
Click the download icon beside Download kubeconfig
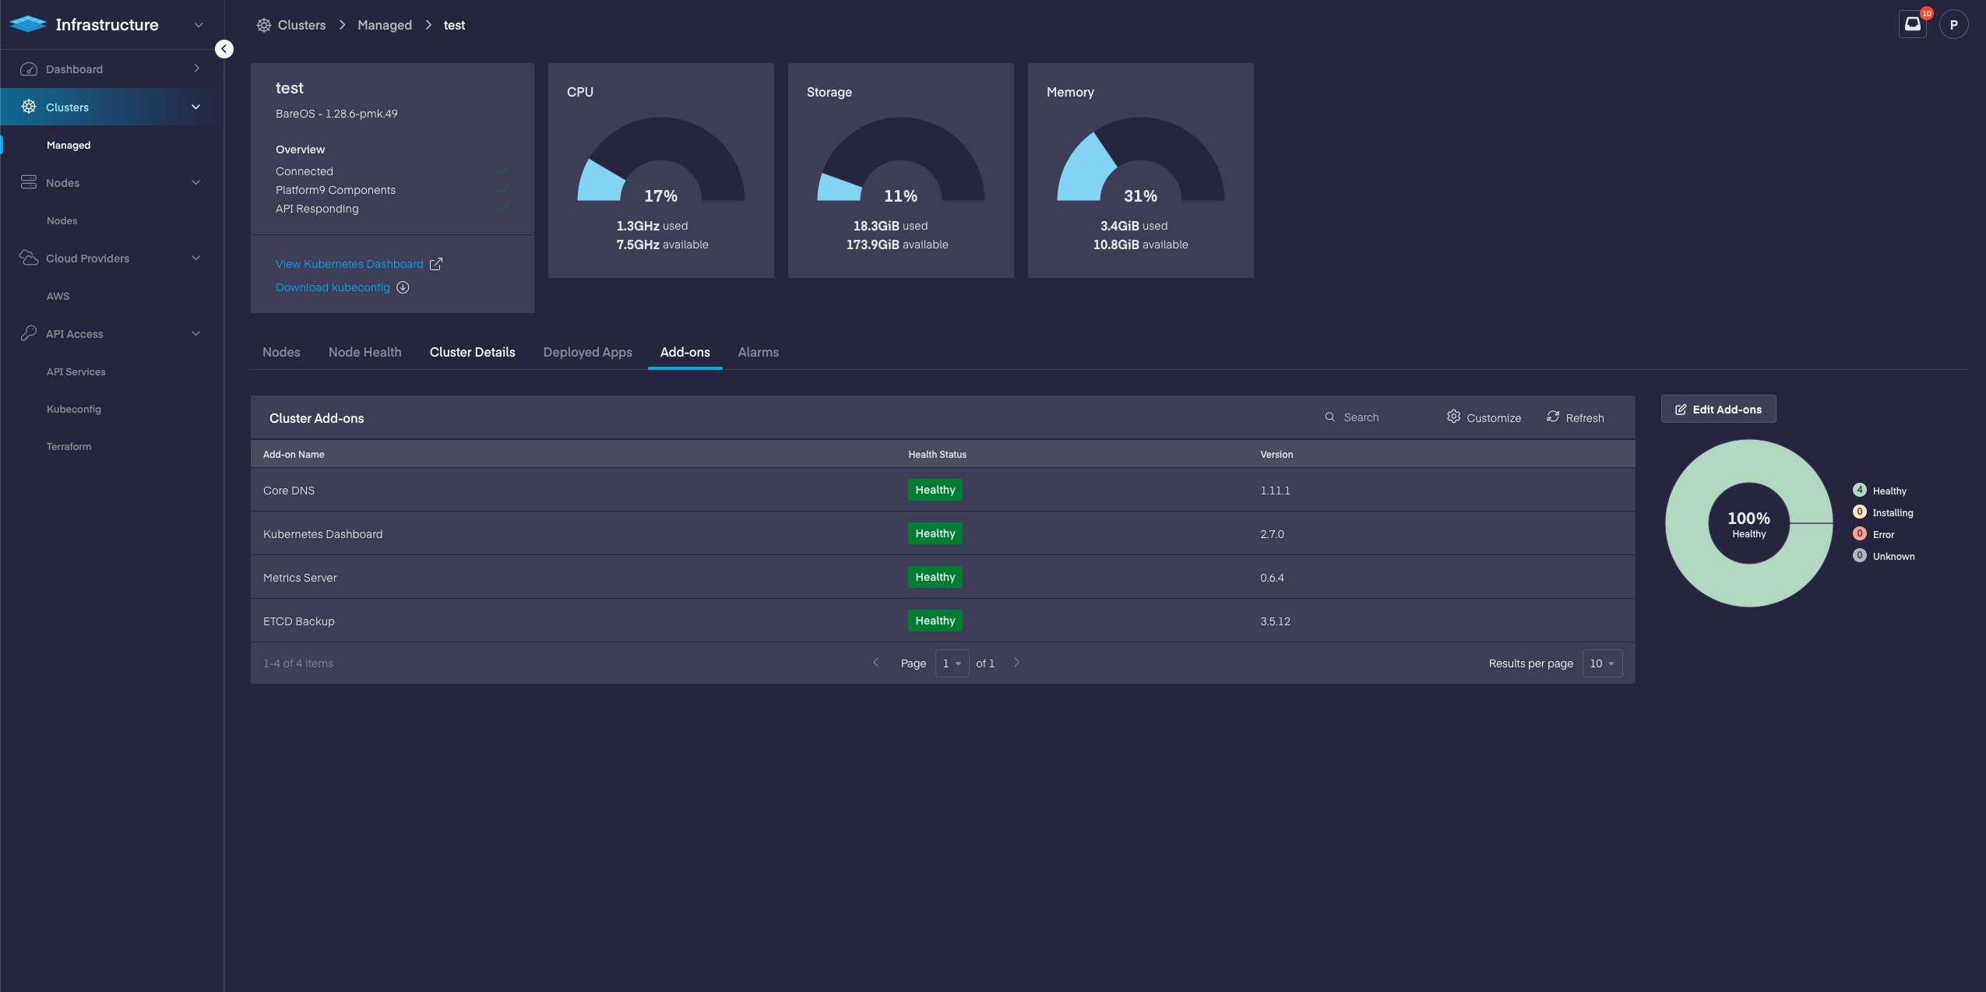click(403, 287)
